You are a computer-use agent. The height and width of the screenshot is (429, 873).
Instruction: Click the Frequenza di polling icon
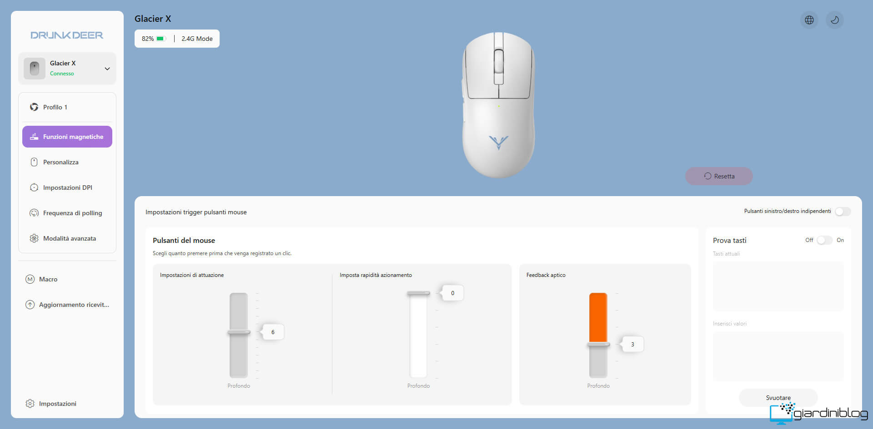click(x=34, y=213)
